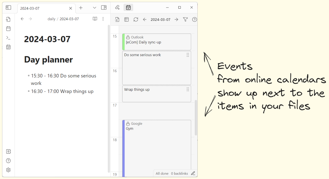Grab handle on 'Wrap things up' block
This screenshot has width=329, height=179.
click(x=188, y=89)
